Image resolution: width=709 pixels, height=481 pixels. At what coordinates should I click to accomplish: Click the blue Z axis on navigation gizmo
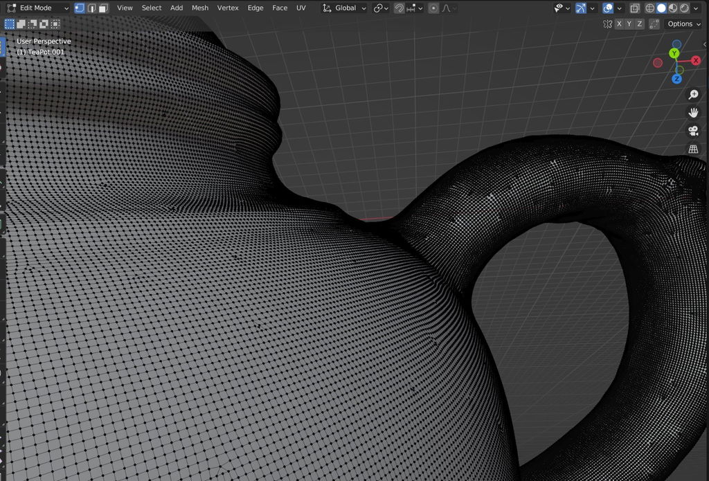[676, 79]
